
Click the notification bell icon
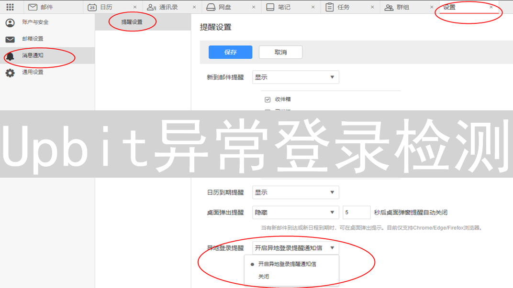pyautogui.click(x=10, y=56)
